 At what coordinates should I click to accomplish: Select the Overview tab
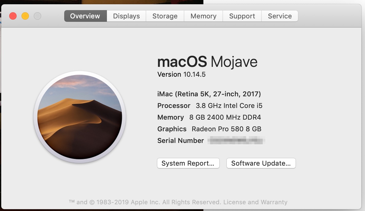pyautogui.click(x=85, y=16)
